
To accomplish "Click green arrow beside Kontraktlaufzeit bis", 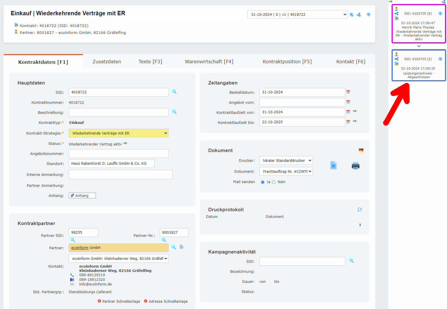I will point(355,121).
